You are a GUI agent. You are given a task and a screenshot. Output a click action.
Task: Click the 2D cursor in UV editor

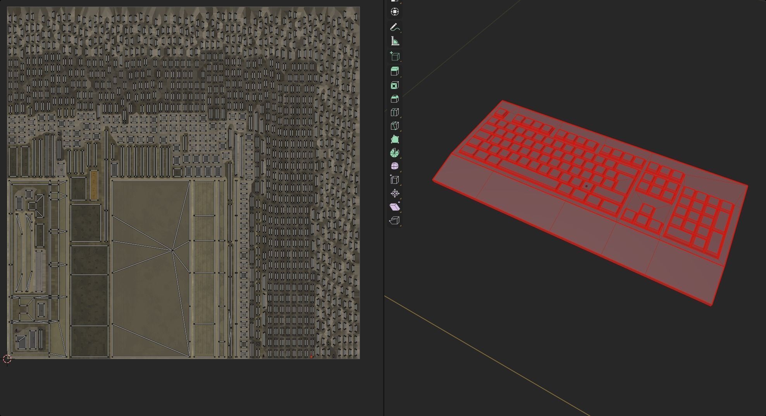[7, 359]
